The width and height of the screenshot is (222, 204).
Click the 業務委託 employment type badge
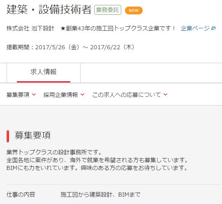pyautogui.click(x=108, y=10)
